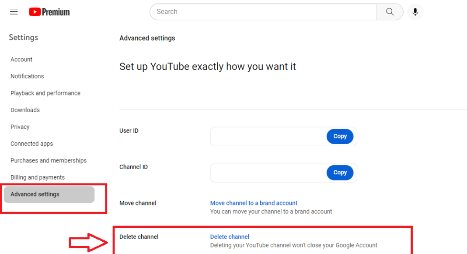Open Move channel to a brand account
Image resolution: width=467 pixels, height=254 pixels.
254,203
